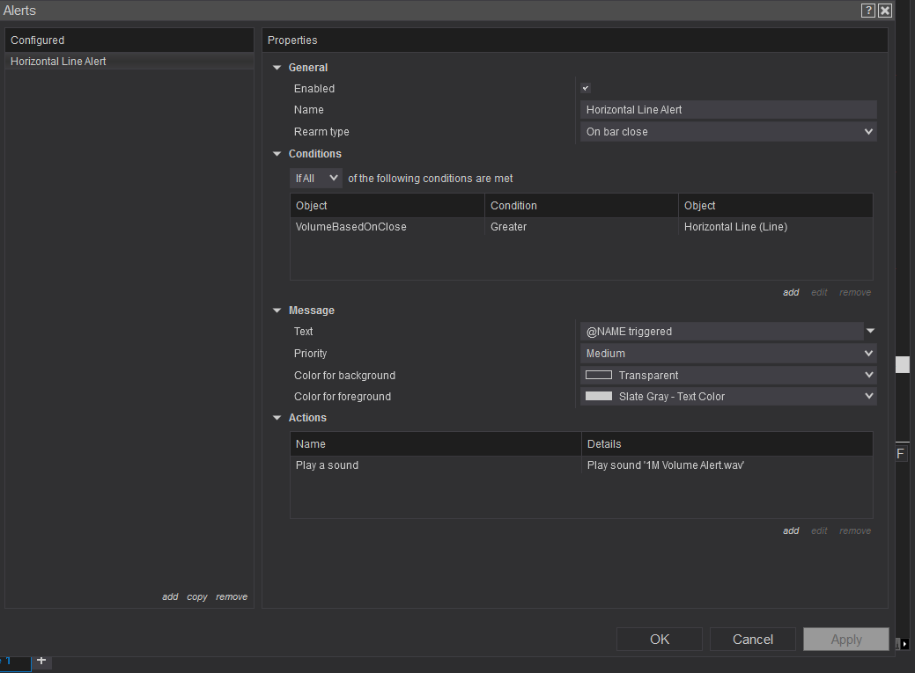Click add link under Actions table
The image size is (915, 673).
(x=791, y=531)
